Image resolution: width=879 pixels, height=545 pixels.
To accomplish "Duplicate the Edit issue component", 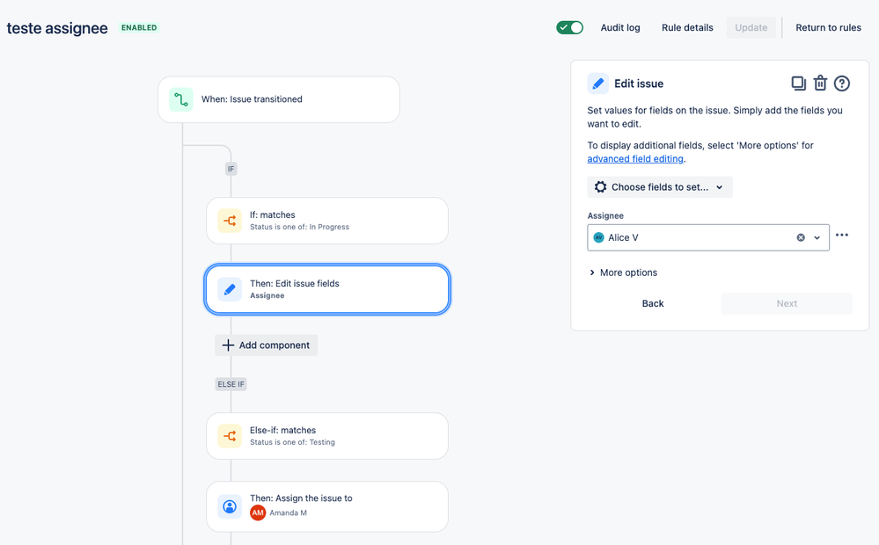I will (798, 84).
